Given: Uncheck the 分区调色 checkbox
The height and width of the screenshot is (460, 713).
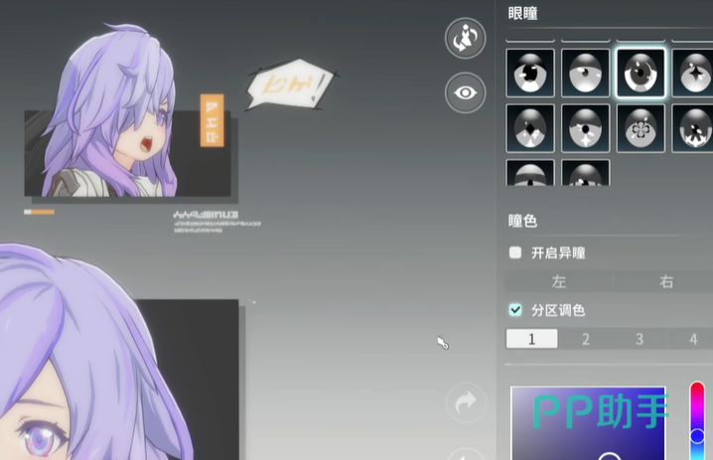Looking at the screenshot, I should point(515,310).
